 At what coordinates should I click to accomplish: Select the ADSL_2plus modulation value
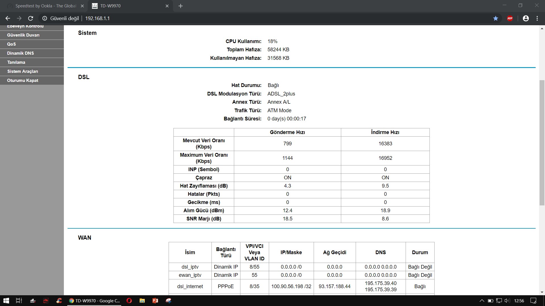click(281, 94)
